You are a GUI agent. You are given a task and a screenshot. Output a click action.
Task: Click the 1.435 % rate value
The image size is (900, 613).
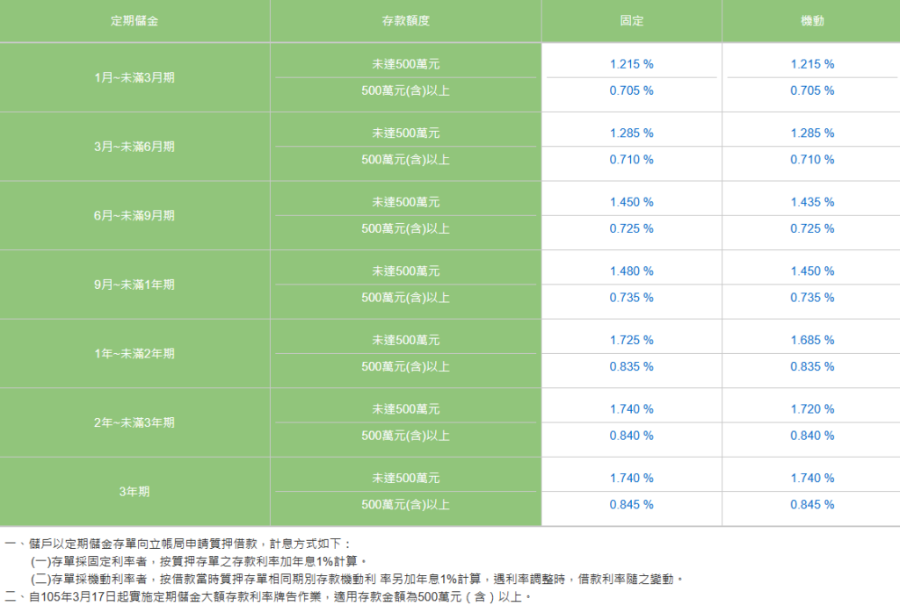coord(811,202)
